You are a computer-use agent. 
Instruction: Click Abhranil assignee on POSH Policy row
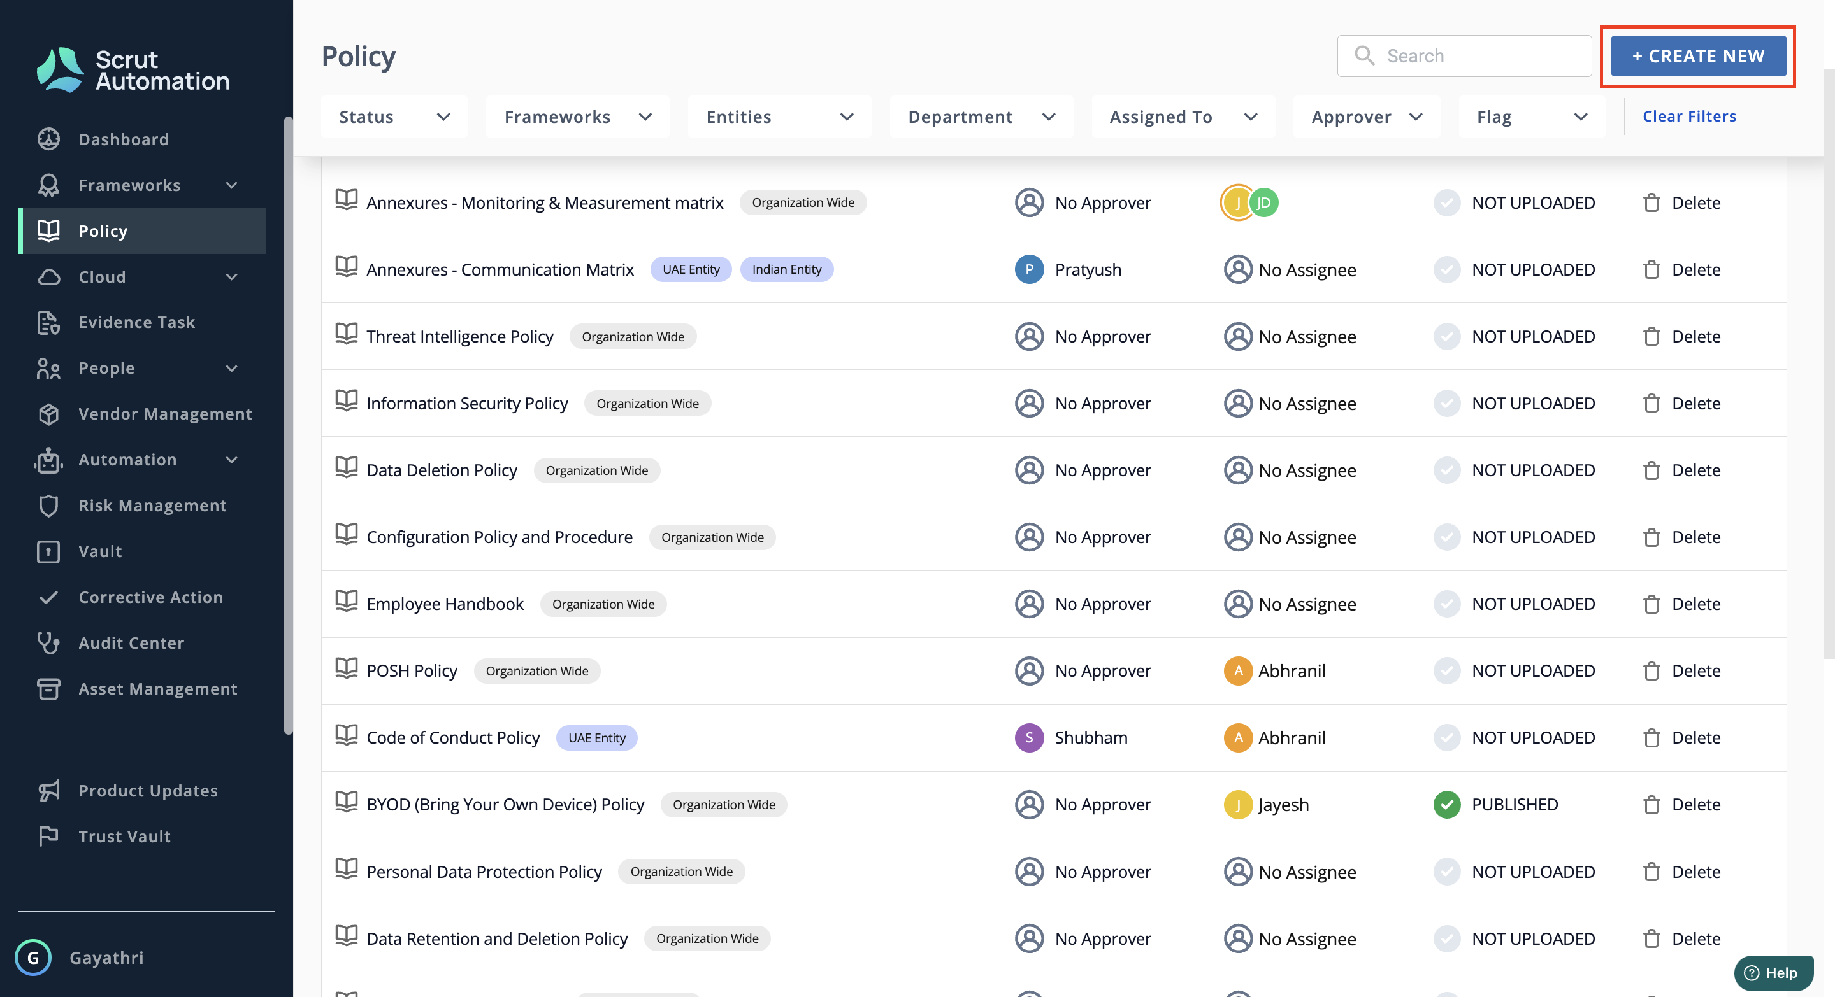click(x=1274, y=670)
